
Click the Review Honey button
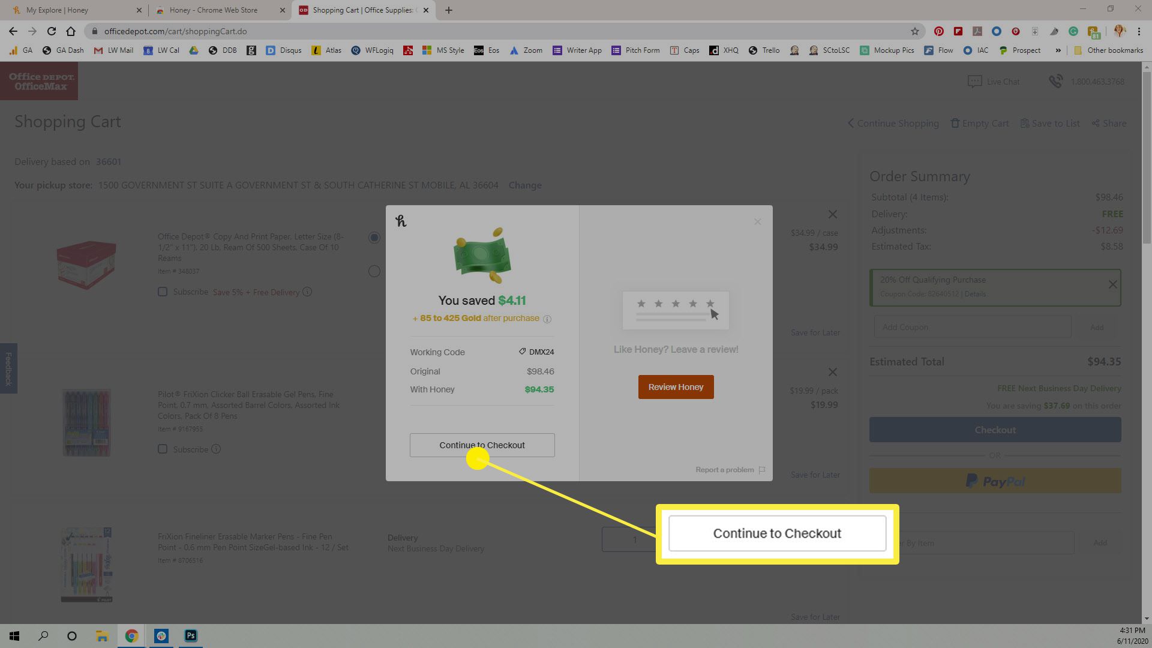(x=676, y=387)
